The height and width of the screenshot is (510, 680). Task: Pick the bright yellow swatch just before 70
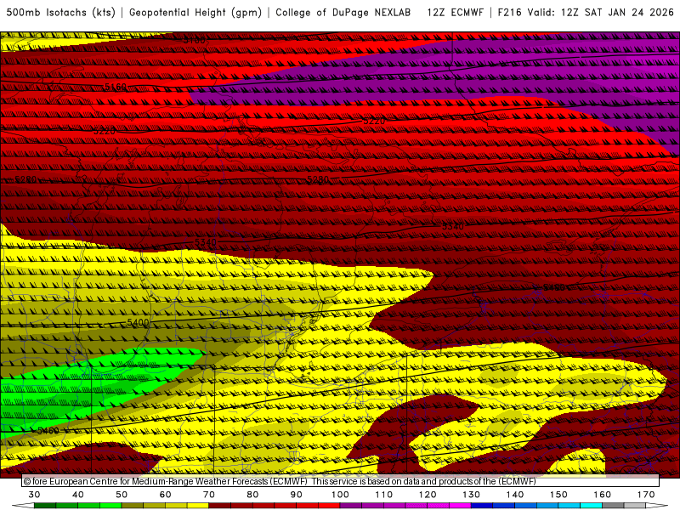click(198, 506)
